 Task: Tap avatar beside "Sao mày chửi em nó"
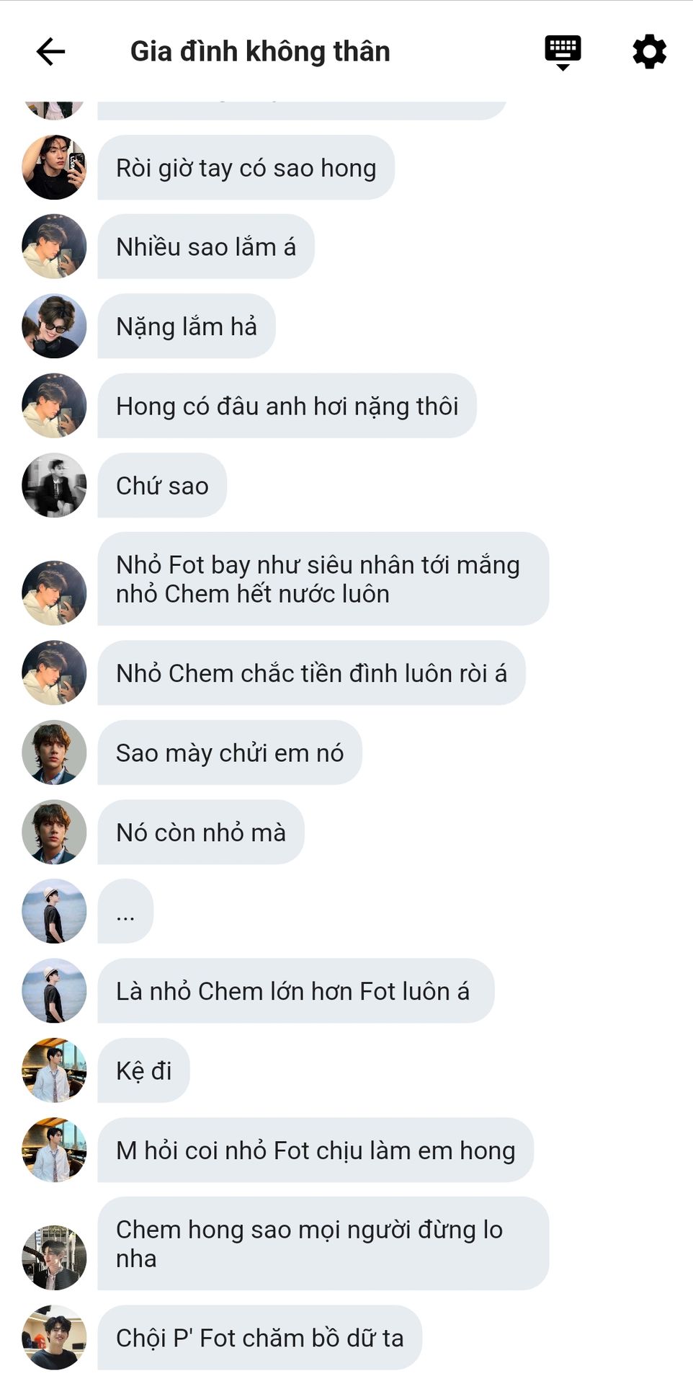[54, 753]
